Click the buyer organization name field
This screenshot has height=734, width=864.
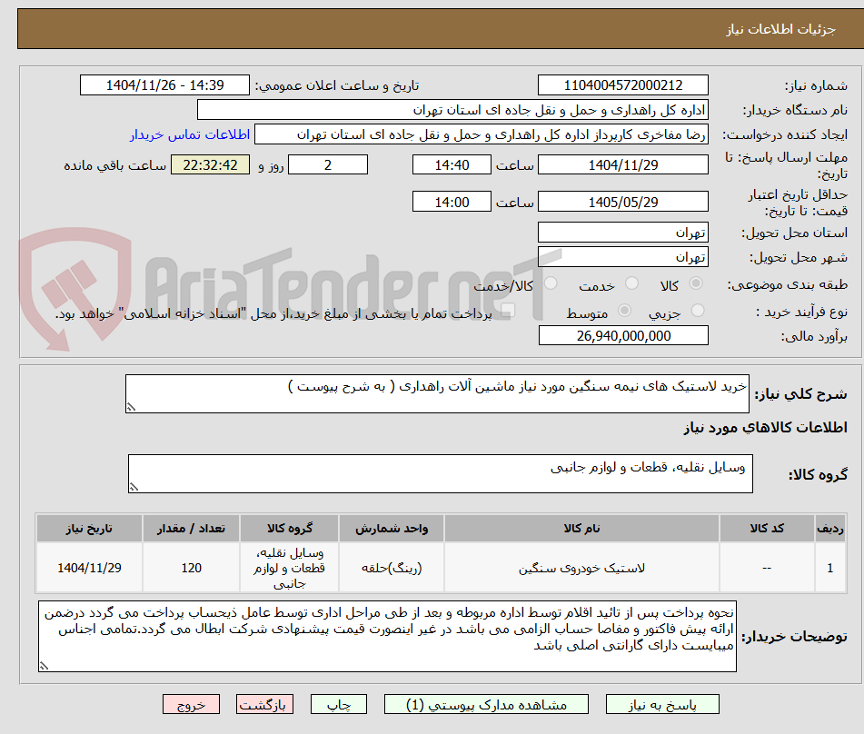click(x=452, y=110)
